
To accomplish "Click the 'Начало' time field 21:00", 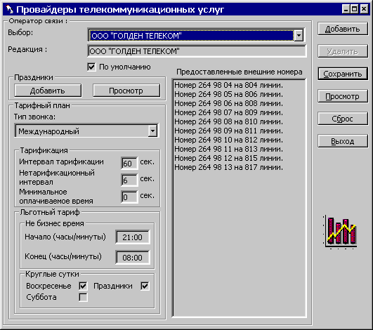I will point(133,237).
